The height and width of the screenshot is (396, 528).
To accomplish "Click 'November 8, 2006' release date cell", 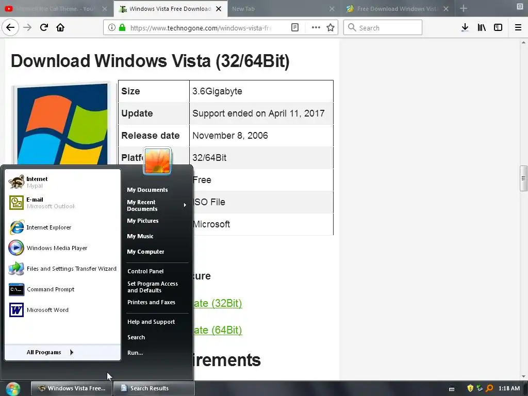I will click(x=261, y=136).
